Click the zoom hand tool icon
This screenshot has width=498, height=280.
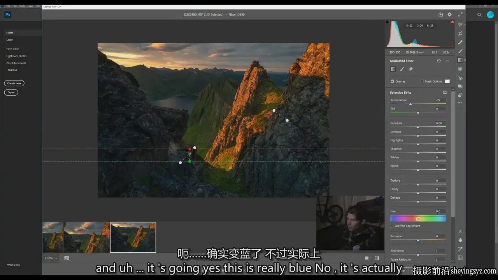[460, 240]
